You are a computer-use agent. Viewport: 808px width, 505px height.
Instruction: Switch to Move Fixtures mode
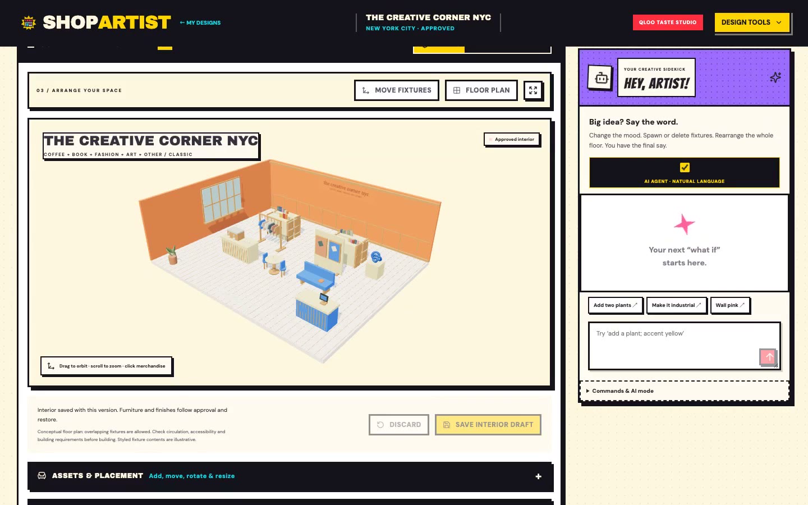(x=397, y=90)
